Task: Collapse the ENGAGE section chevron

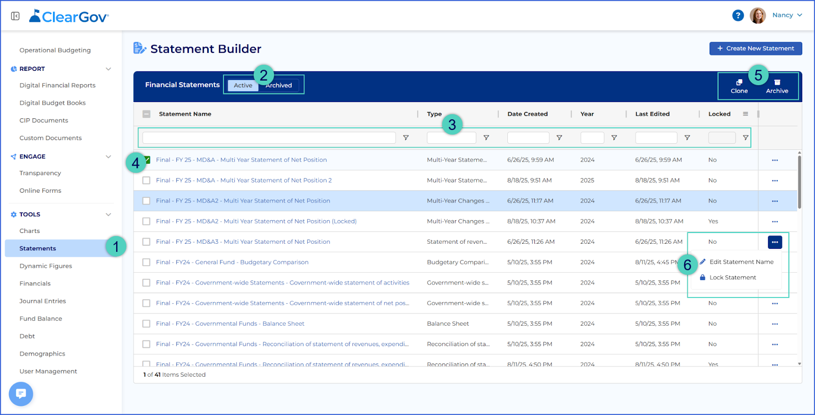Action: tap(108, 157)
